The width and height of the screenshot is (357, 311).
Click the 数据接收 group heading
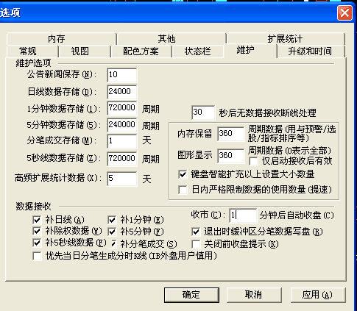(x=33, y=207)
